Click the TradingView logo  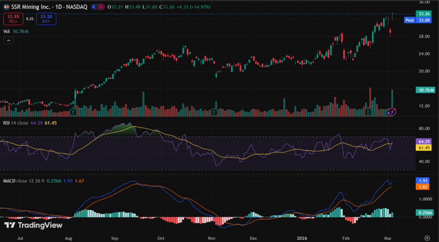pos(33,225)
